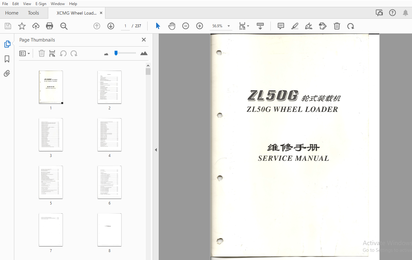The image size is (412, 260).
Task: Print the document with the printer icon
Action: 50,26
